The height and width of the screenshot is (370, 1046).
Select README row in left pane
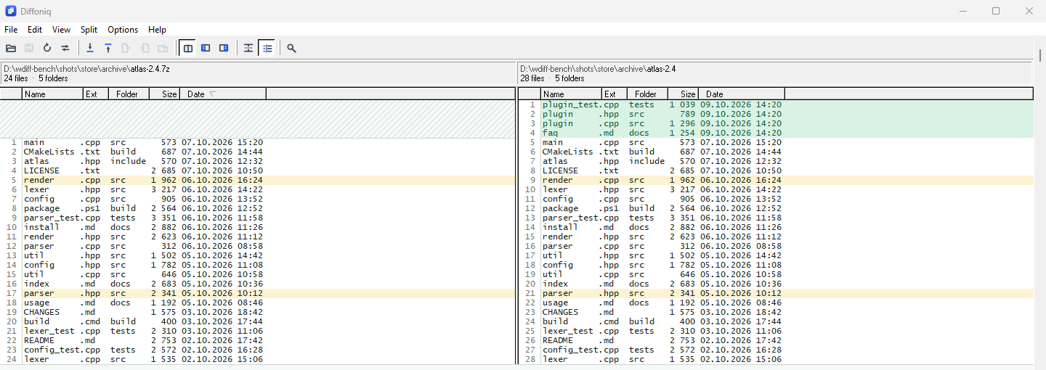[x=257, y=340]
